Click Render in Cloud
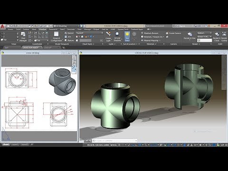This screenshot has height=171, width=228. tap(217, 37)
